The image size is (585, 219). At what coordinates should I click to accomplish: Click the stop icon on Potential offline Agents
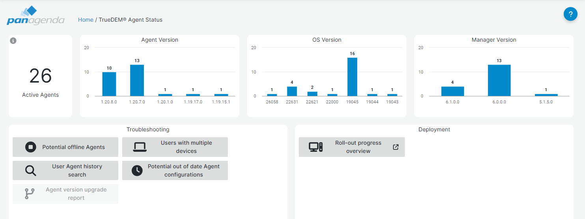click(x=30, y=147)
